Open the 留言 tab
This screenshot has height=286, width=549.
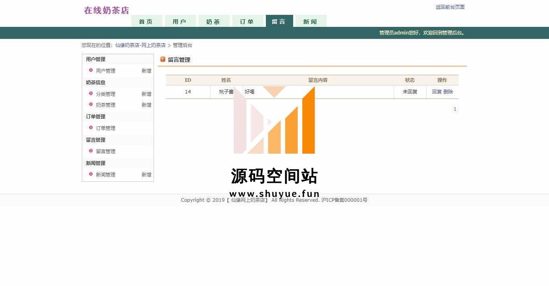click(x=279, y=21)
